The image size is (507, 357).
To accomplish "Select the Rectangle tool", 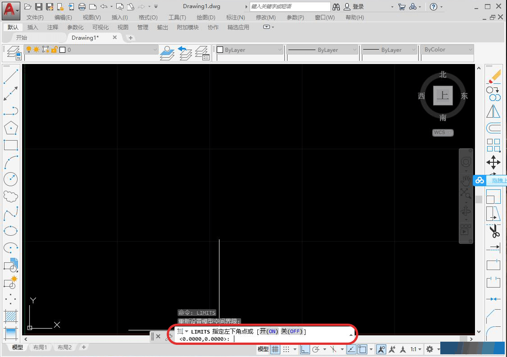I will [11, 145].
